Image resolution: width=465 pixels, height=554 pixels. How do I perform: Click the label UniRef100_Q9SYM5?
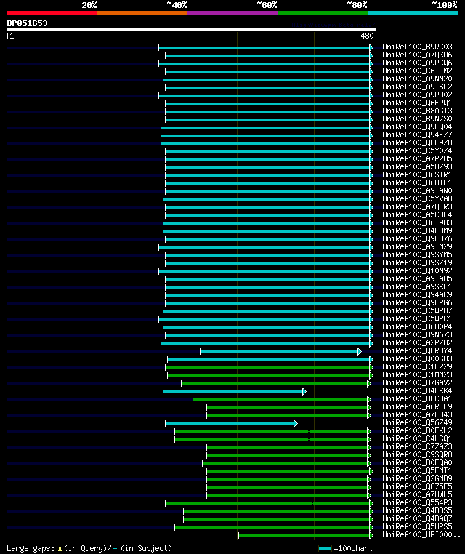[417, 254]
